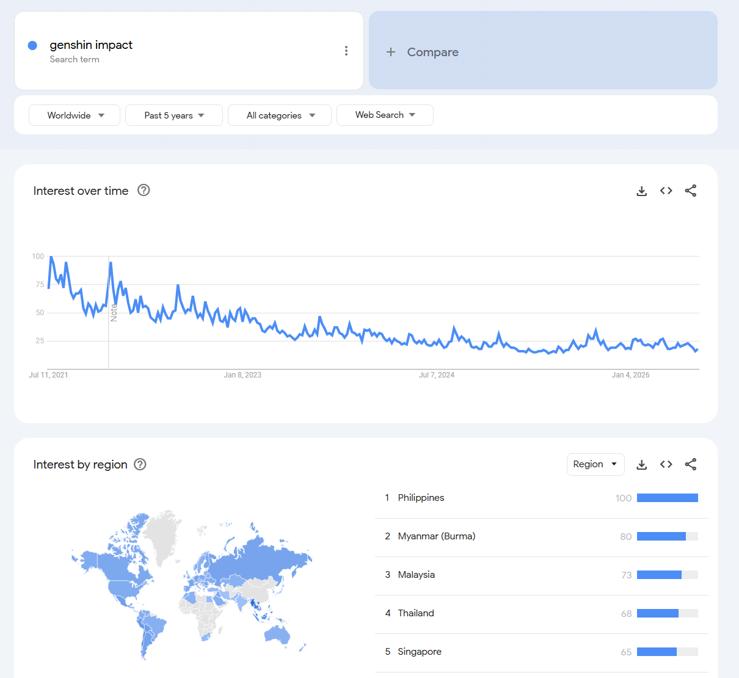Select Philippines in the region list
The height and width of the screenshot is (678, 739).
point(421,498)
